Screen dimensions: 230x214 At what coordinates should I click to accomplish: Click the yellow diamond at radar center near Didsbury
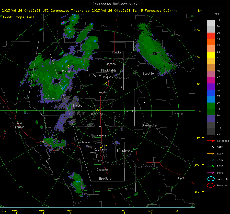point(98,111)
